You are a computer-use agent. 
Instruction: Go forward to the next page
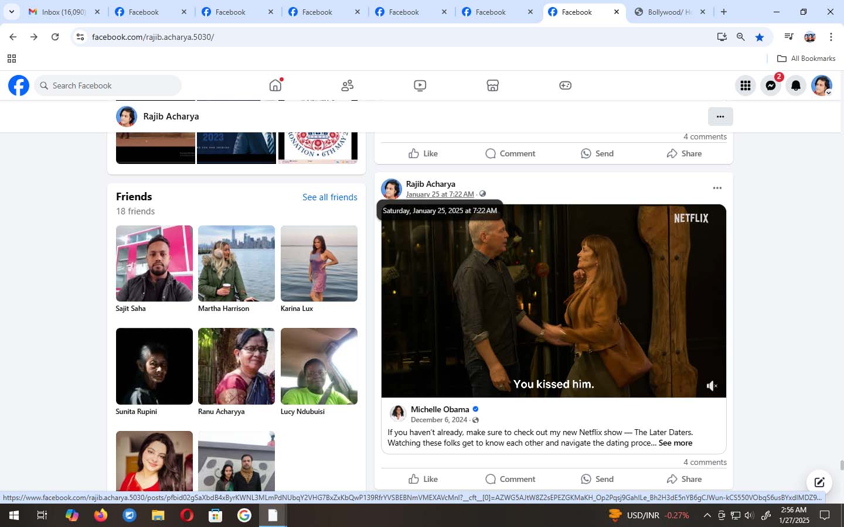34,37
